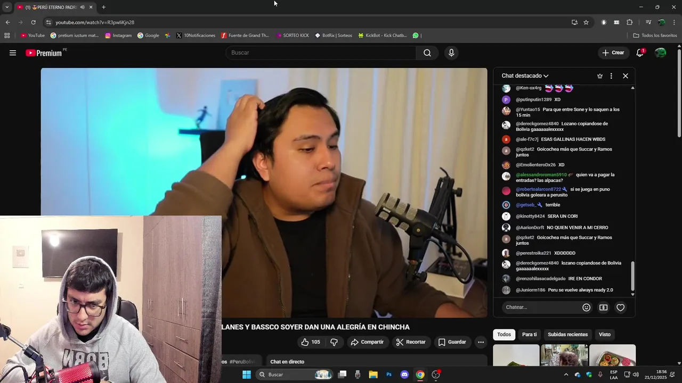Open Photoshop from taskbar
This screenshot has width=682, height=383.
(x=389, y=374)
